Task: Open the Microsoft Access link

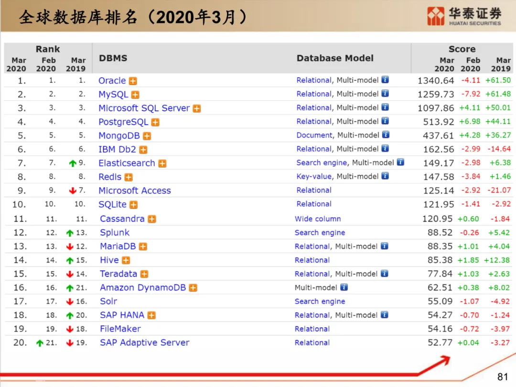Action: [x=135, y=191]
